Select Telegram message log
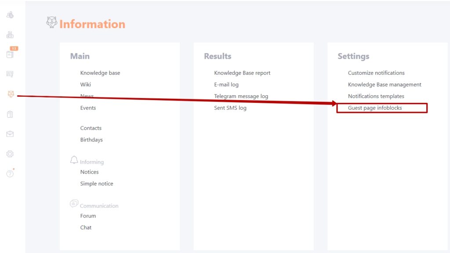 click(241, 96)
